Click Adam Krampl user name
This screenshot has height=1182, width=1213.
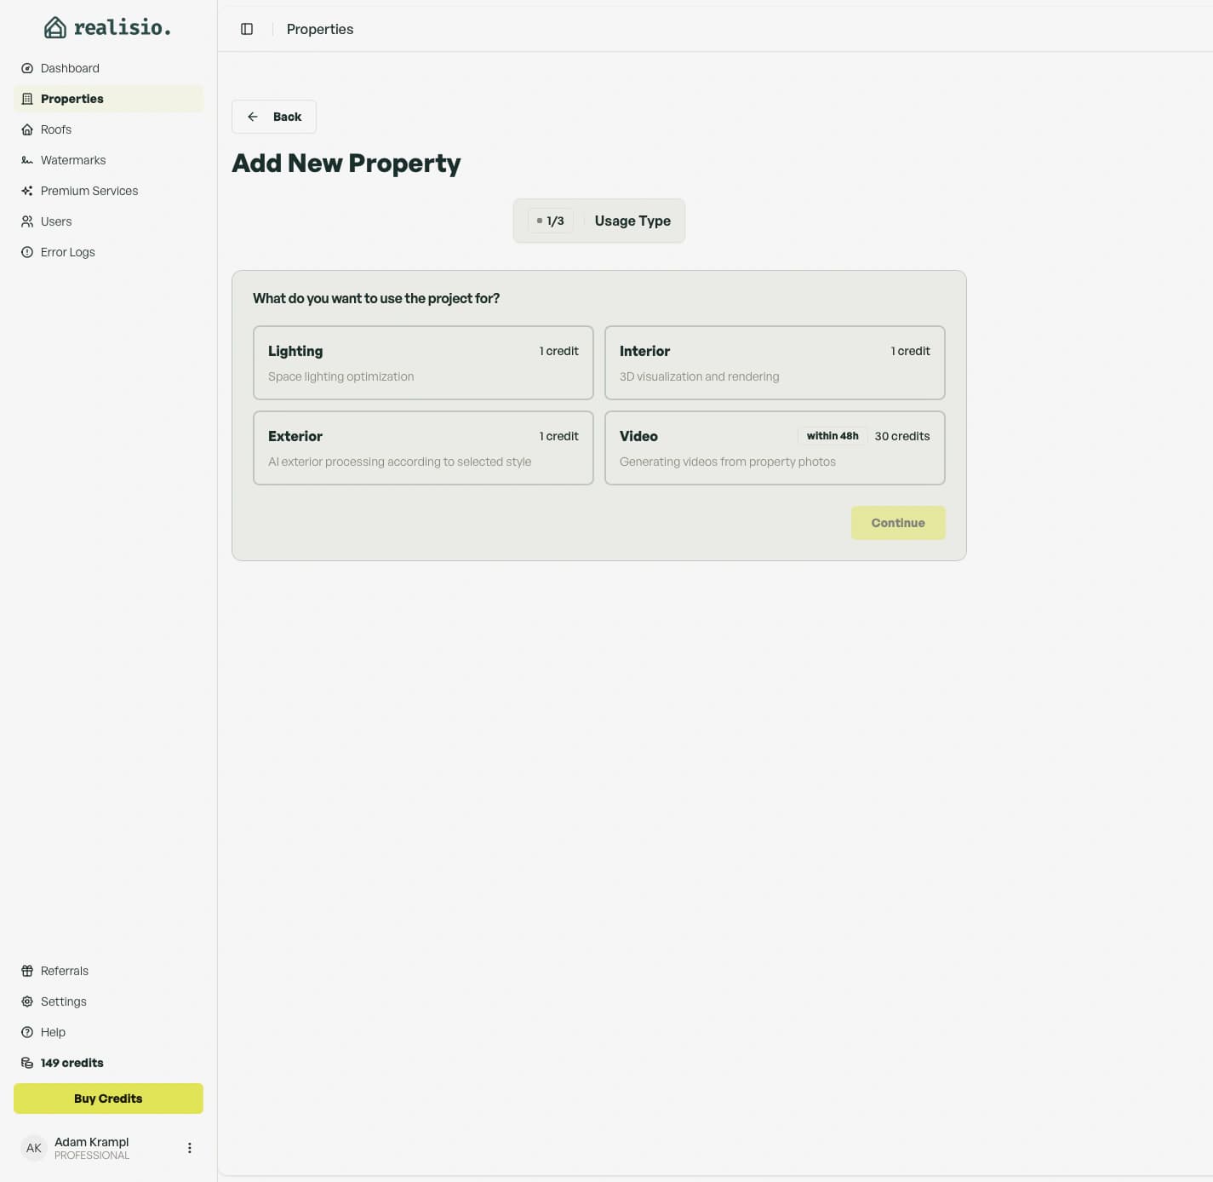[x=92, y=1142]
